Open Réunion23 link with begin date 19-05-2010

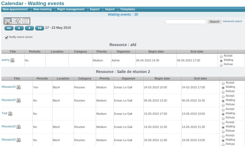[x=9, y=140]
